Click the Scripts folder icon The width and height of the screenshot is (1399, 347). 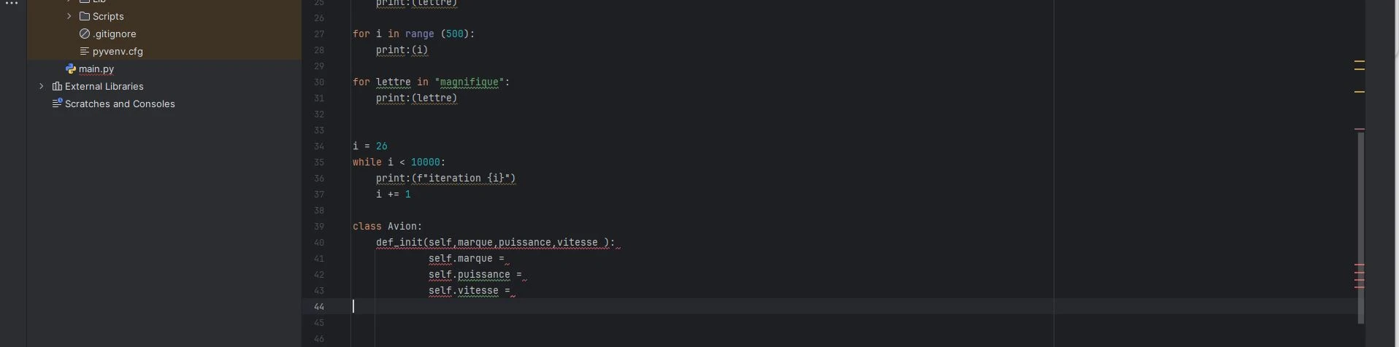(85, 16)
